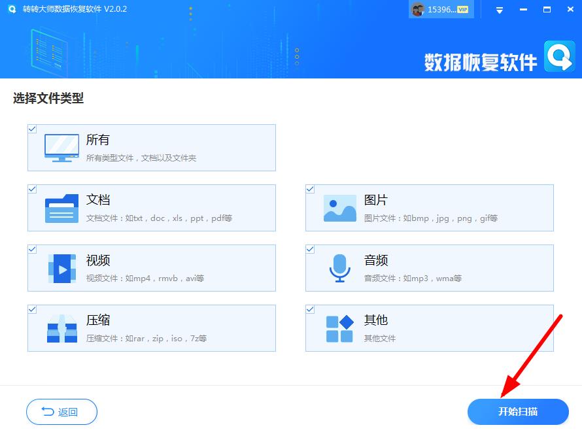The width and height of the screenshot is (582, 438).
Task: Click the 压缩 title text
Action: pos(98,320)
